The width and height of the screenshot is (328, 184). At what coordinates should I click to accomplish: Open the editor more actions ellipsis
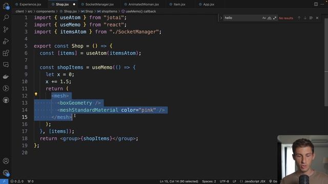pos(322,4)
